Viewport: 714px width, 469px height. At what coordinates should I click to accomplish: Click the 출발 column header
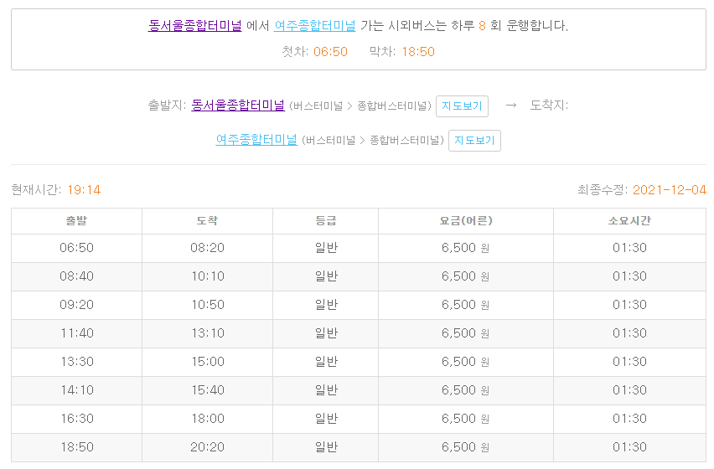pos(76,221)
